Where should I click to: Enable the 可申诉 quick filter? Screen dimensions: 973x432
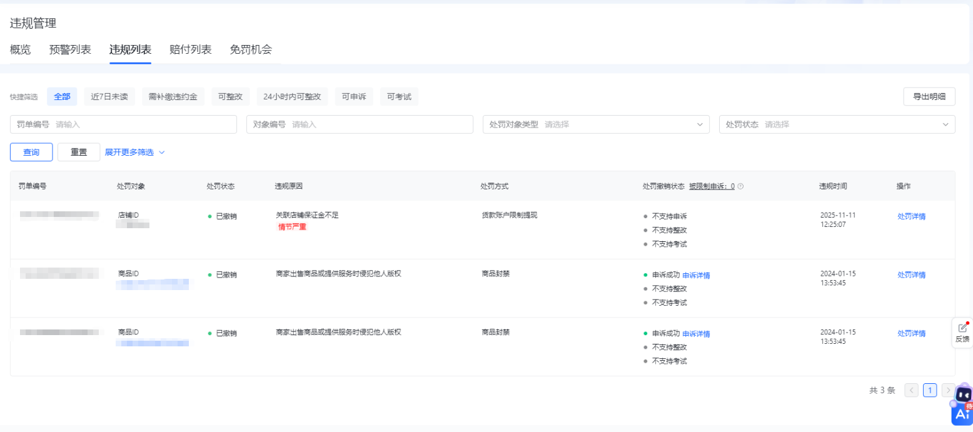[x=354, y=96]
